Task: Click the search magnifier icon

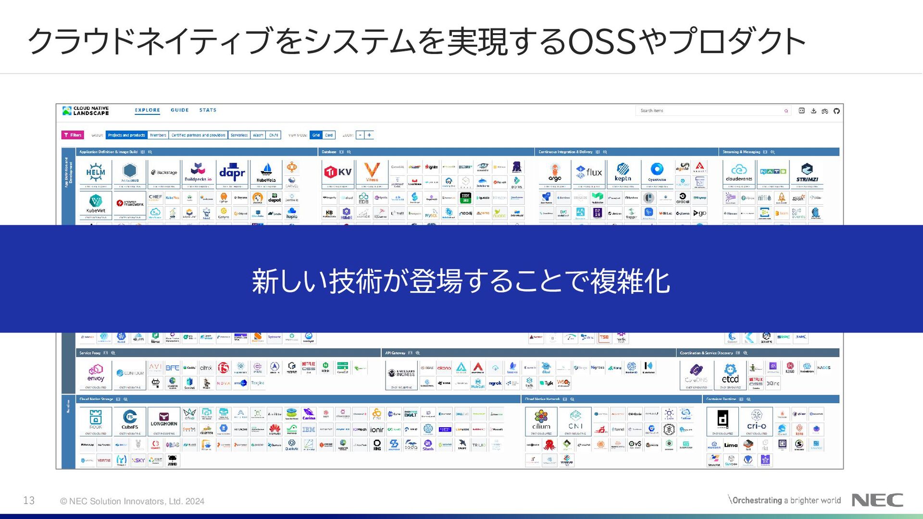Action: coord(786,111)
